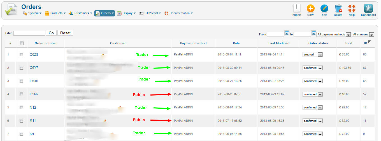Click the total £ 92.00 cell
381x141 pixels.
[x=344, y=108]
